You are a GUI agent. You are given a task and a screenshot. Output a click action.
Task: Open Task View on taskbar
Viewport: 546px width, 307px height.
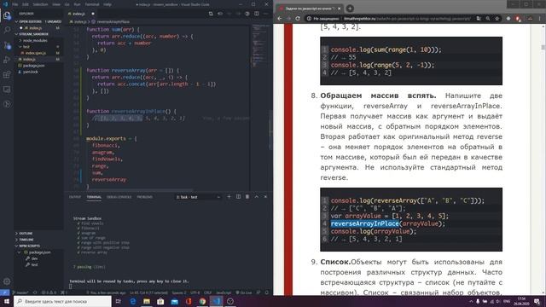118,301
